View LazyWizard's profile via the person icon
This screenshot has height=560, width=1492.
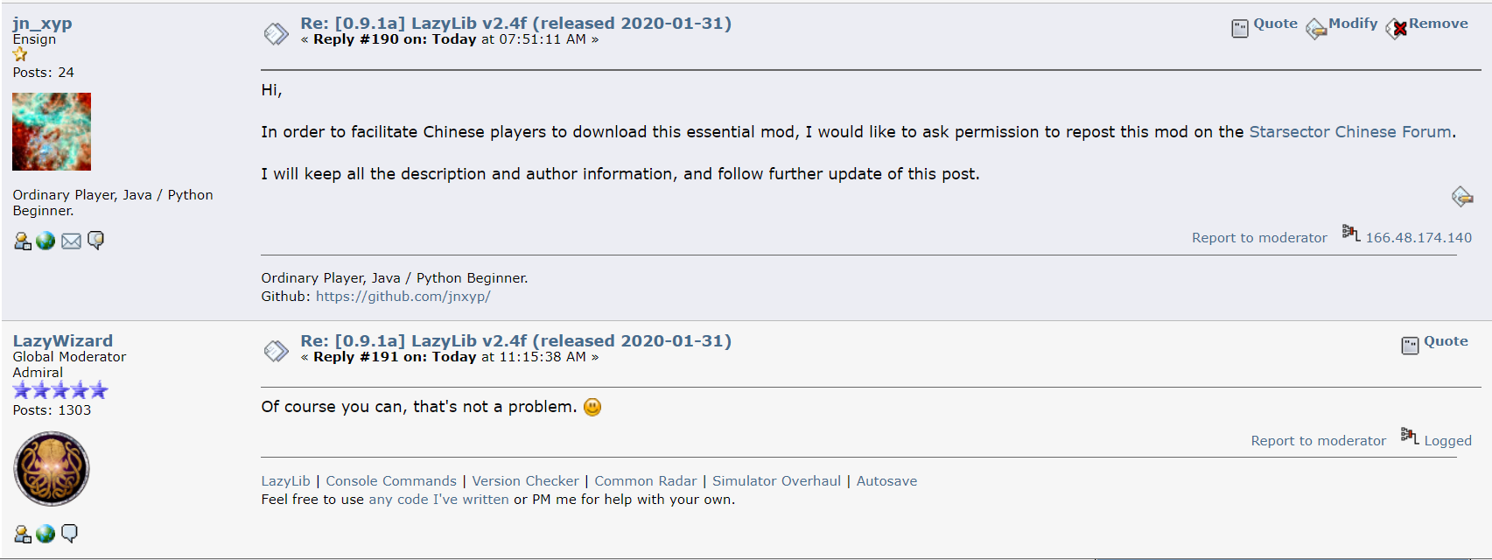pos(23,534)
